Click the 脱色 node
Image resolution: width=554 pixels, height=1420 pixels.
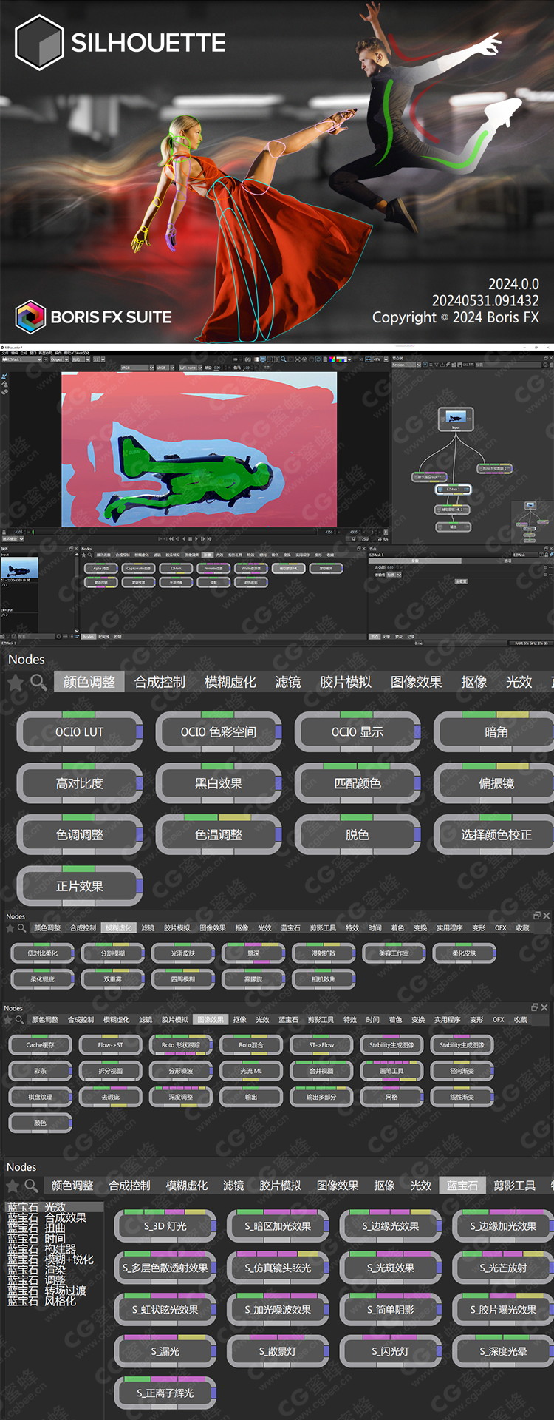[x=358, y=835]
